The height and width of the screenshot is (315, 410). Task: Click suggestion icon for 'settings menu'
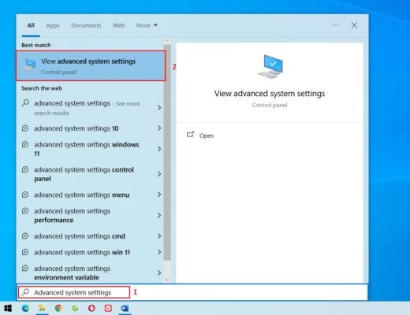[25, 195]
